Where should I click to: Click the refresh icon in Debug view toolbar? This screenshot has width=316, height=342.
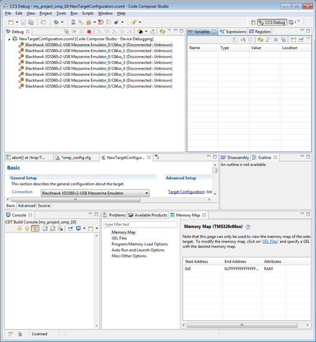162,32
